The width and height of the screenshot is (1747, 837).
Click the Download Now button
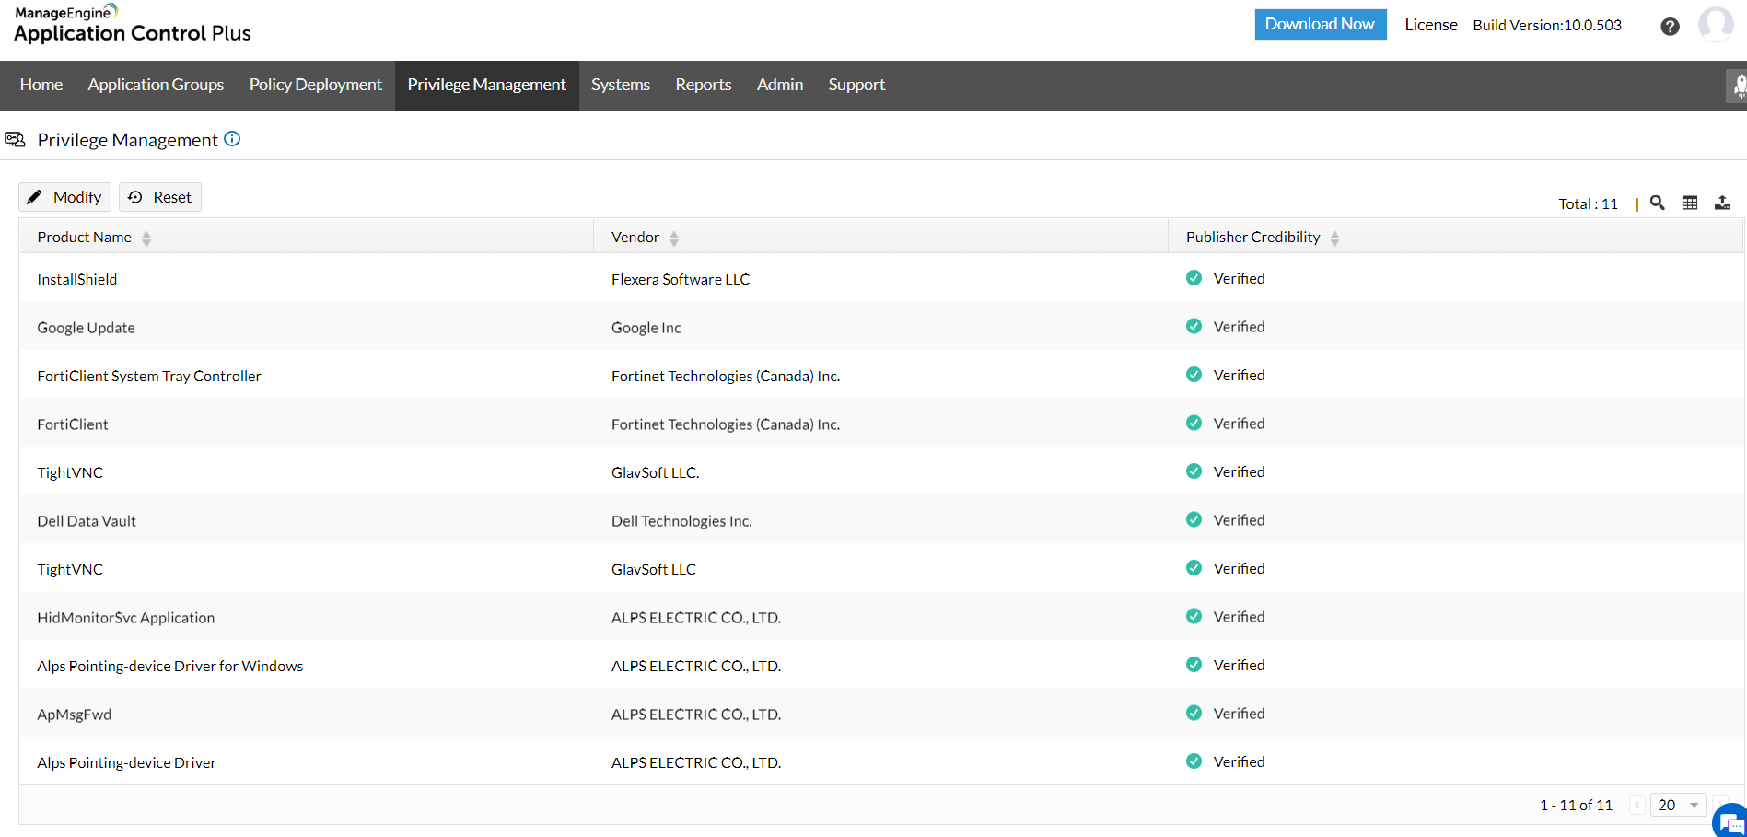tap(1321, 25)
